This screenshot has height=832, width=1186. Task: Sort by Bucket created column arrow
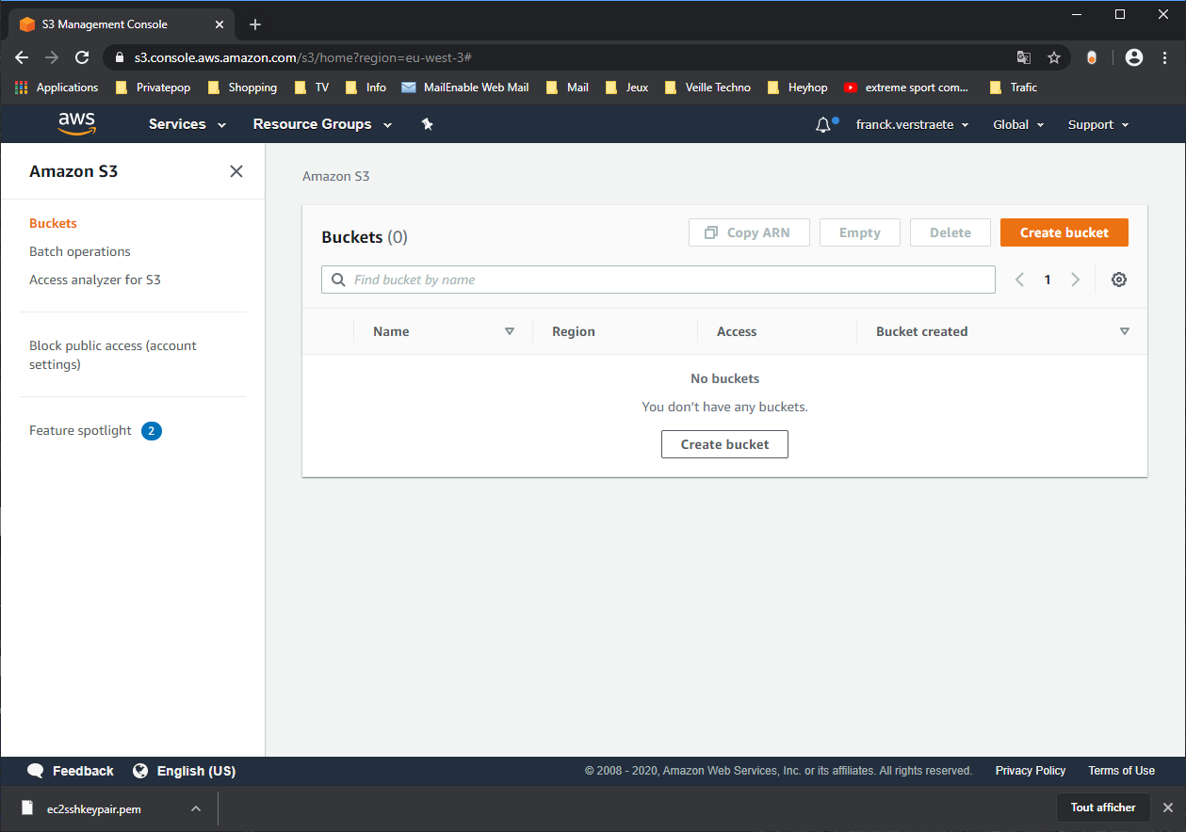(1124, 331)
